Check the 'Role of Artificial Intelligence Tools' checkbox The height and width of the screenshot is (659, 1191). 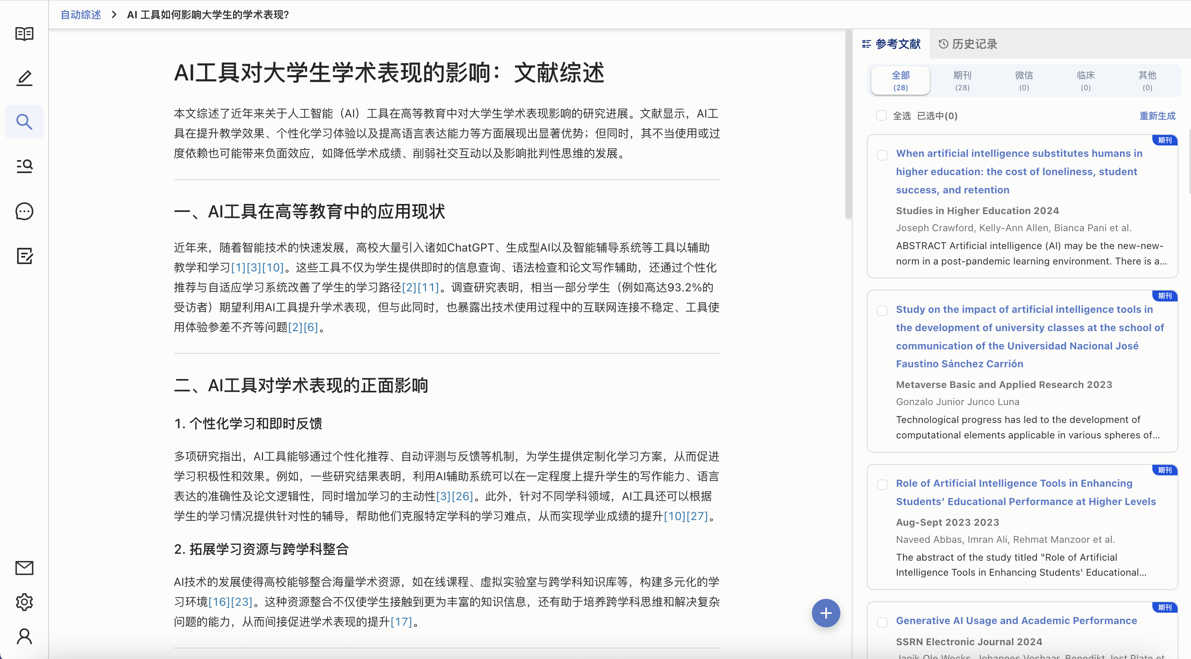click(x=882, y=484)
